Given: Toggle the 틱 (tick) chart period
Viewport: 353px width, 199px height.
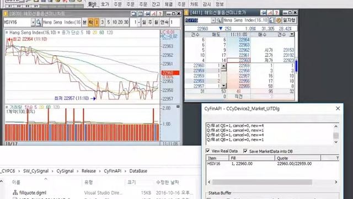Looking at the screenshot, I should click(x=90, y=22).
